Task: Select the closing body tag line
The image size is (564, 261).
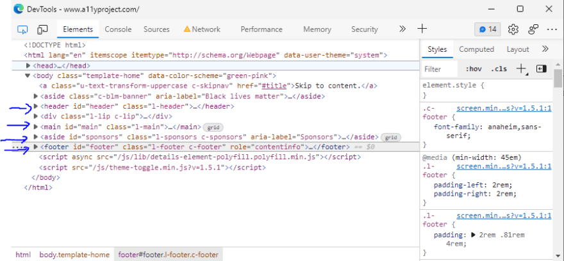Action: (46, 178)
